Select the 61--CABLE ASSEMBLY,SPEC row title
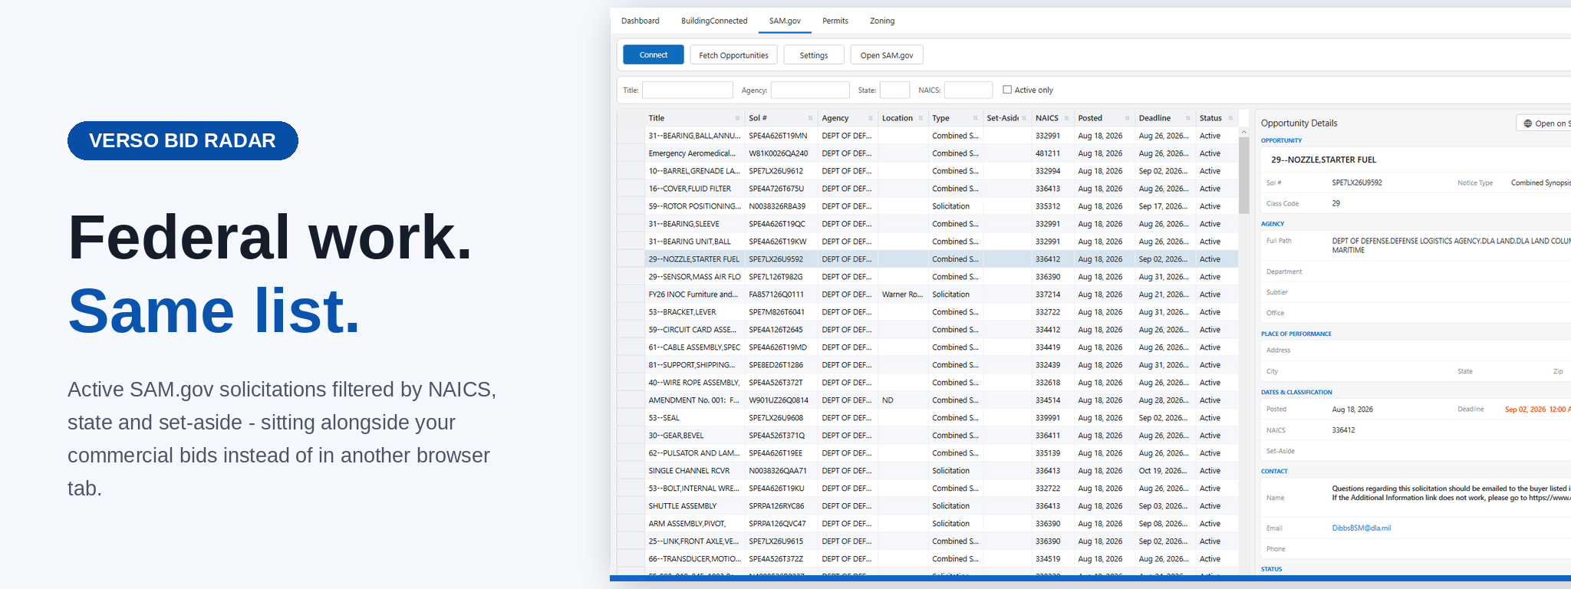Viewport: 1571px width, 589px height. (x=694, y=347)
